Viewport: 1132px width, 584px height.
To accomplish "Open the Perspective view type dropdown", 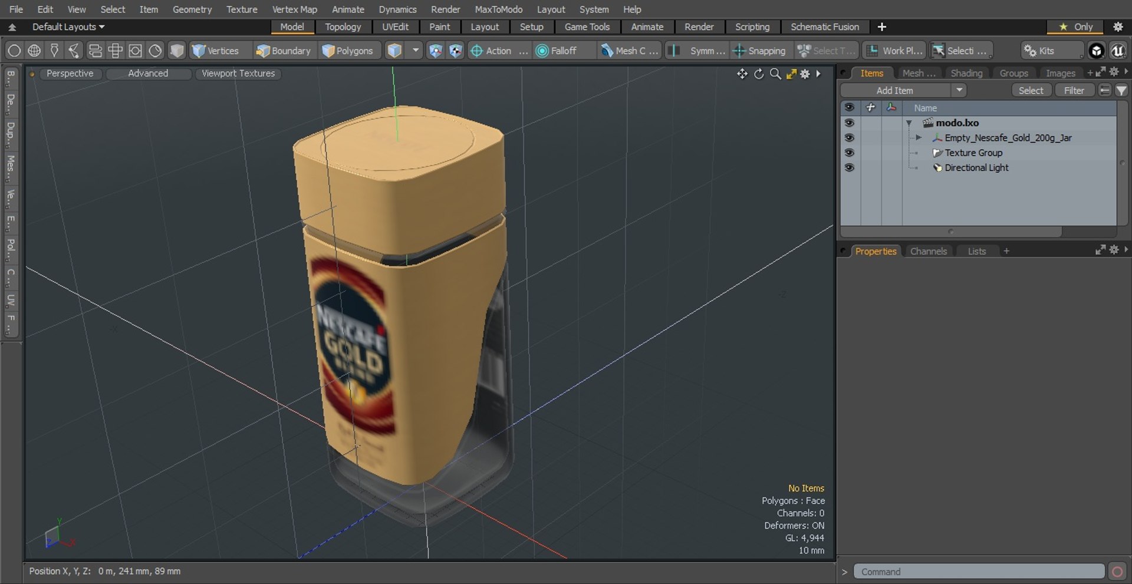I will 70,73.
